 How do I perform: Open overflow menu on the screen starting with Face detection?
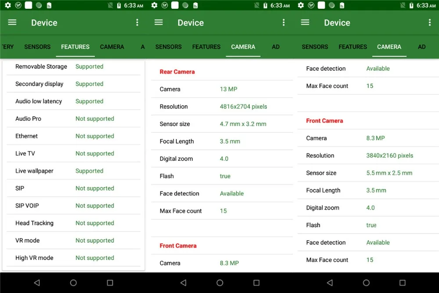click(x=430, y=22)
